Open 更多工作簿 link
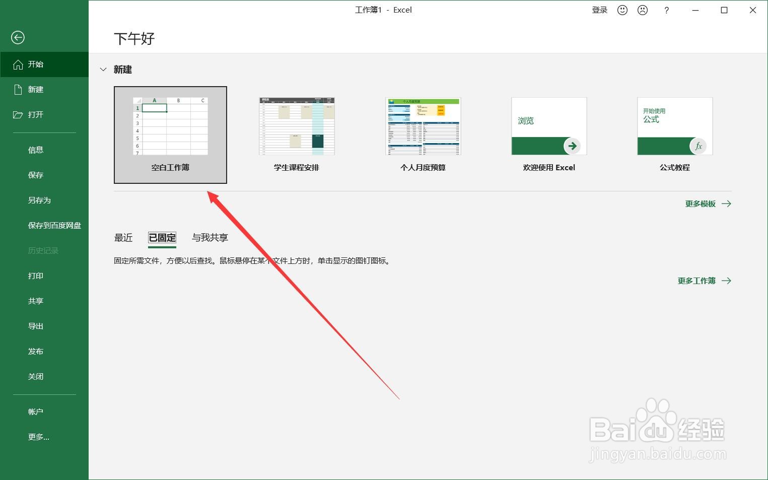The height and width of the screenshot is (480, 768). [x=696, y=281]
